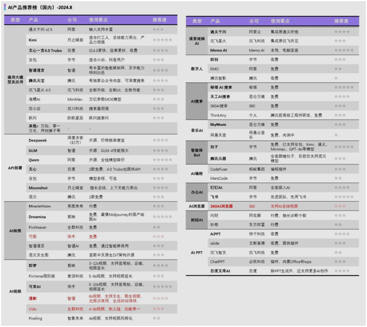Select the 'API部署' category cell
This screenshot has height=327, width=367.
[x=15, y=168]
